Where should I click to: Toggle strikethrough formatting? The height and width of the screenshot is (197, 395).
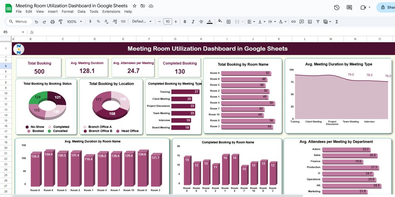201,22
